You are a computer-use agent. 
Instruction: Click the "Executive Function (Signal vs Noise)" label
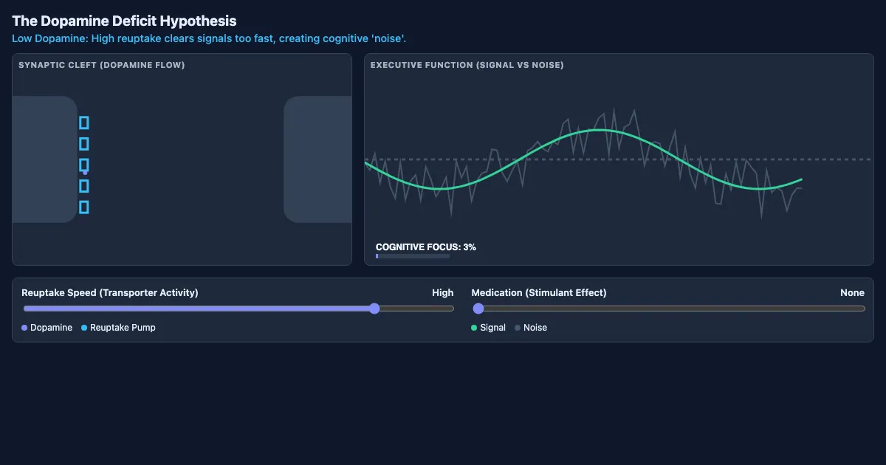(467, 65)
